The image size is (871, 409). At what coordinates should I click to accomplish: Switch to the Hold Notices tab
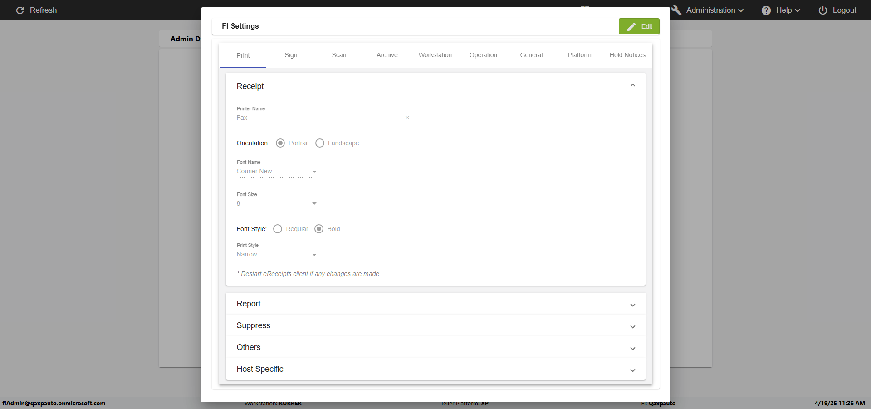627,55
